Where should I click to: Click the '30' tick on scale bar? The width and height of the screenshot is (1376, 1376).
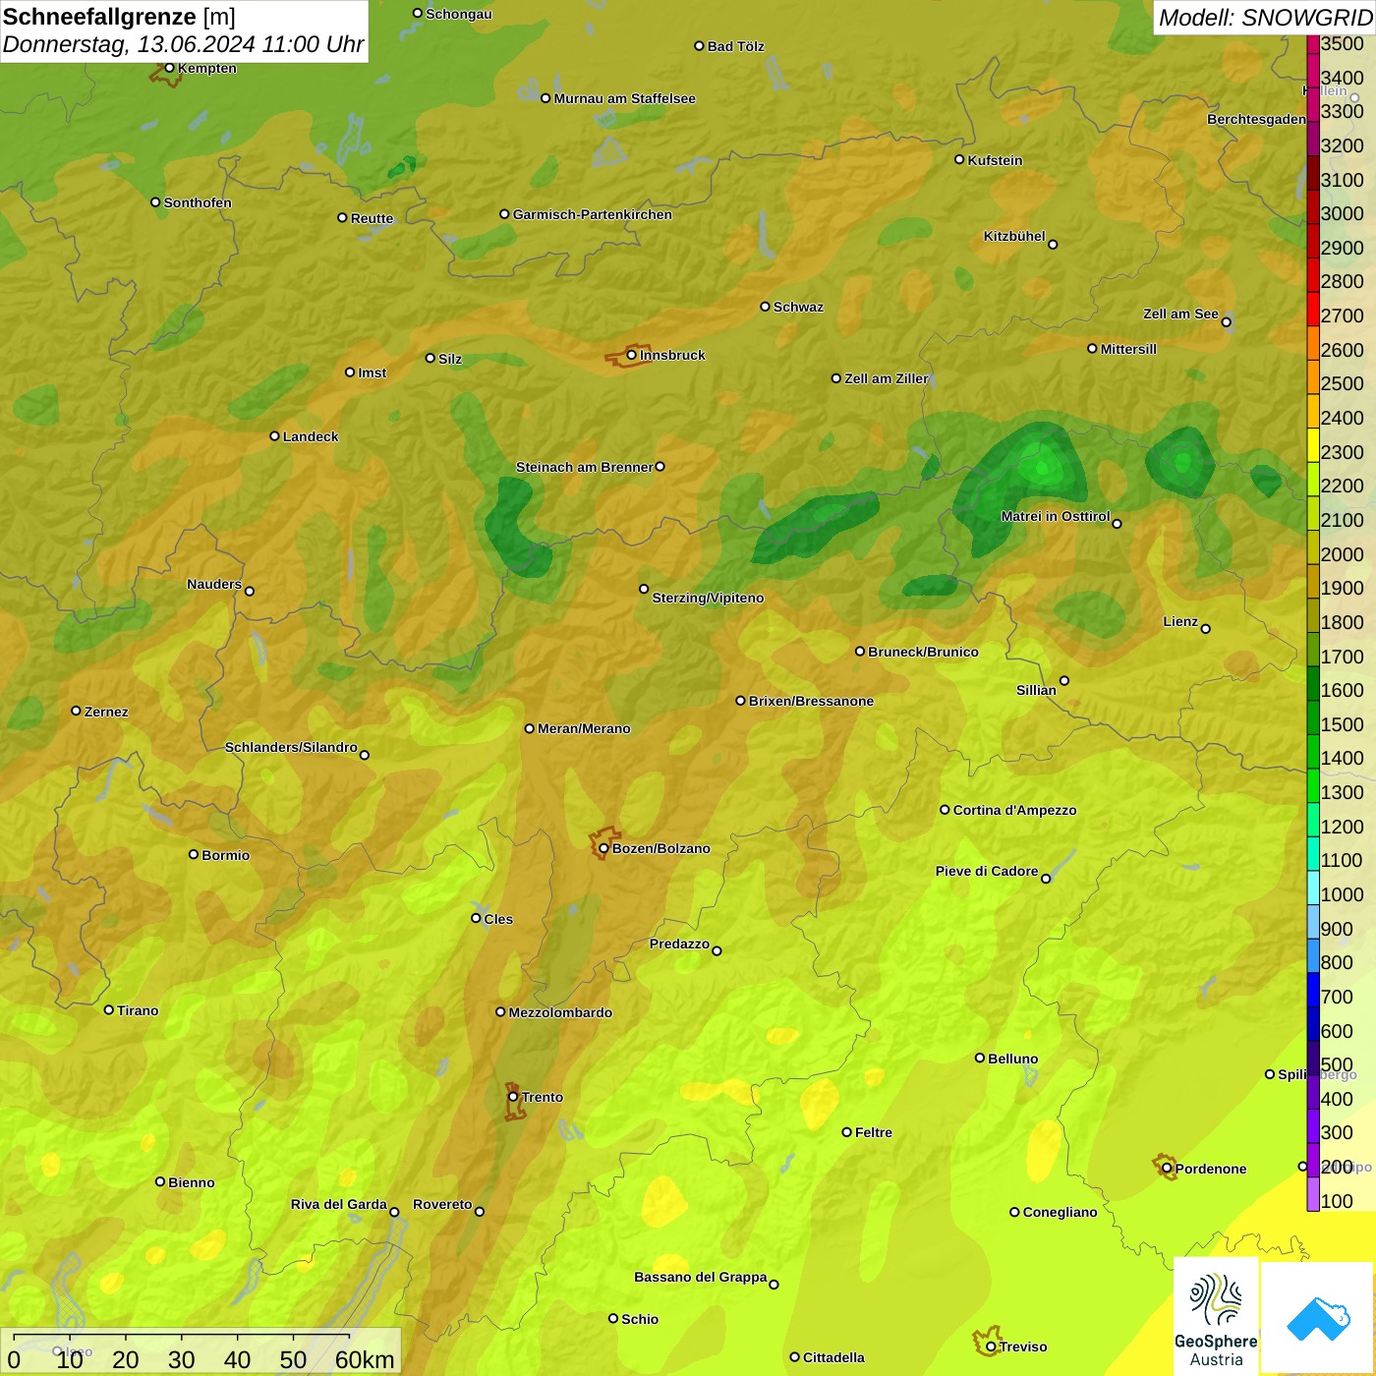(181, 1359)
